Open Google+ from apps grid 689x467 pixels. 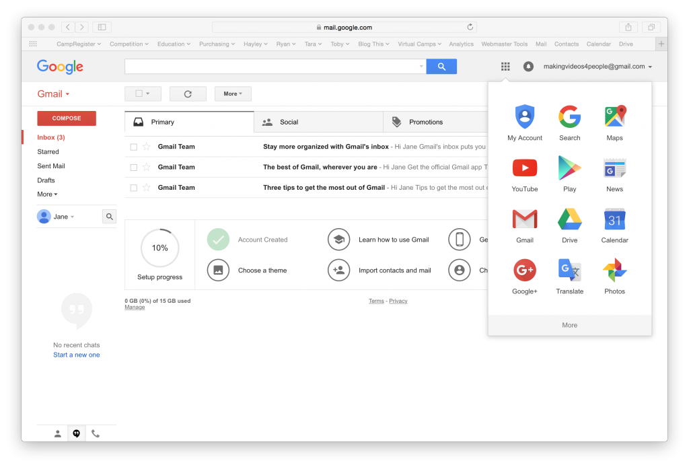[x=525, y=277]
